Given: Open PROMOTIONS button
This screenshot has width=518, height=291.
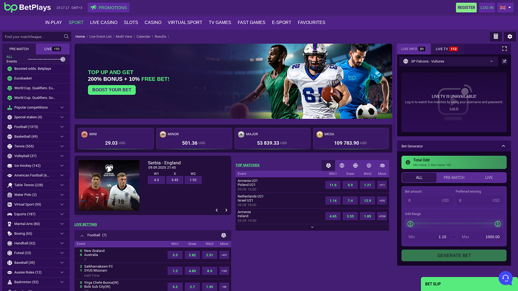Looking at the screenshot, I should point(108,7).
